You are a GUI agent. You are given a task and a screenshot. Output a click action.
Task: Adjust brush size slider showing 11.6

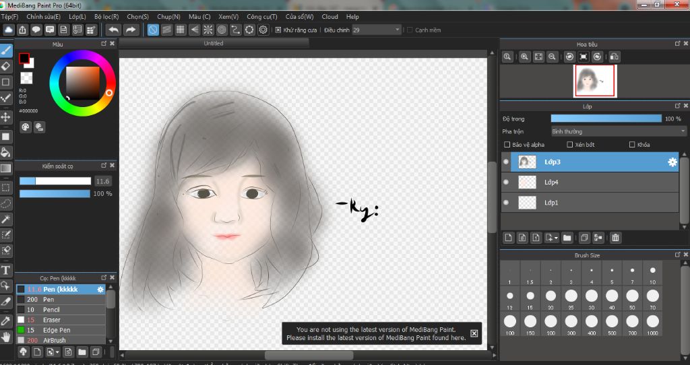55,181
